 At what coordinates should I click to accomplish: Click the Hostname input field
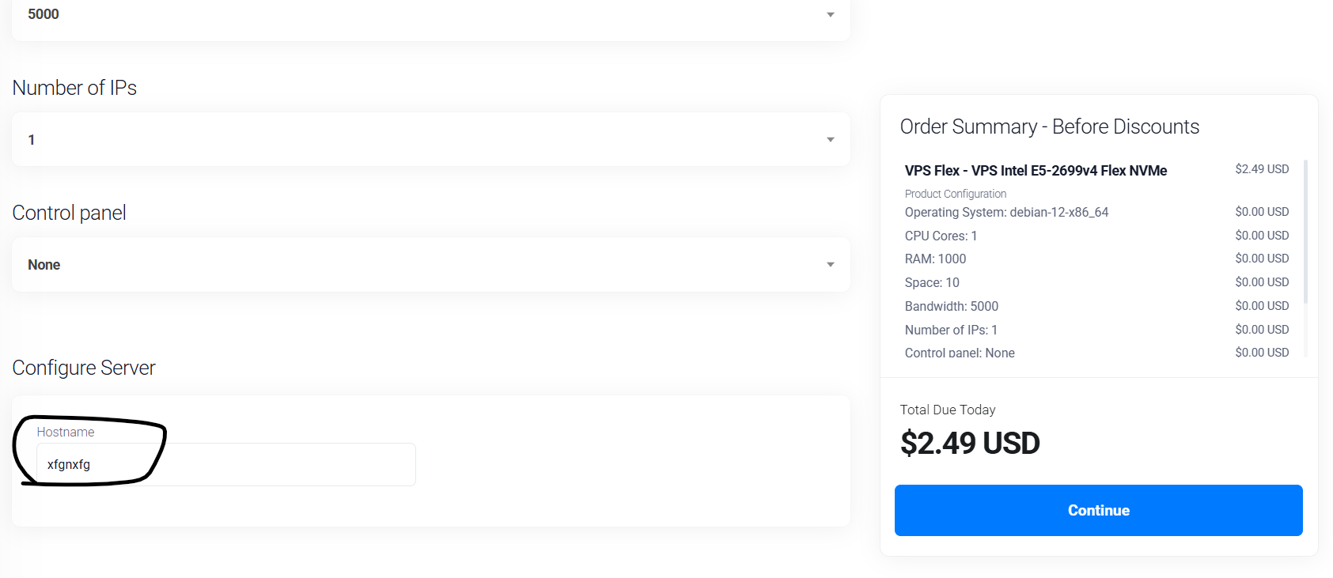(x=225, y=465)
